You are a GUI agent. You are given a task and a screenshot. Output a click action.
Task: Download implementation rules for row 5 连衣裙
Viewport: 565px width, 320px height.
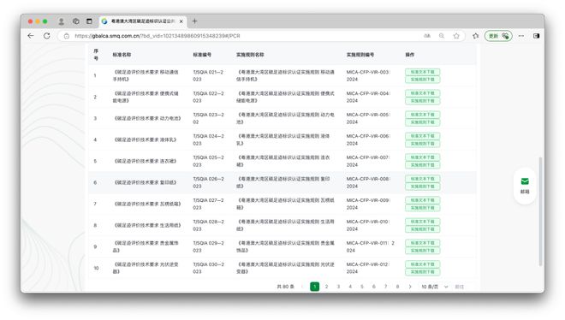tap(422, 165)
